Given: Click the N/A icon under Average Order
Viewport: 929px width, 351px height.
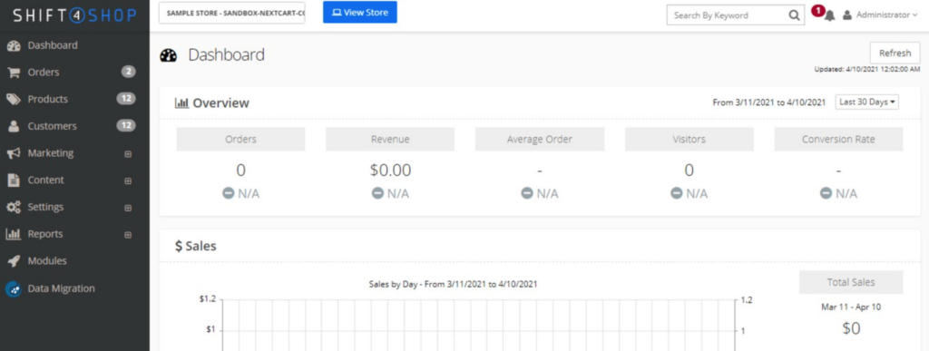Looking at the screenshot, I should (x=527, y=193).
